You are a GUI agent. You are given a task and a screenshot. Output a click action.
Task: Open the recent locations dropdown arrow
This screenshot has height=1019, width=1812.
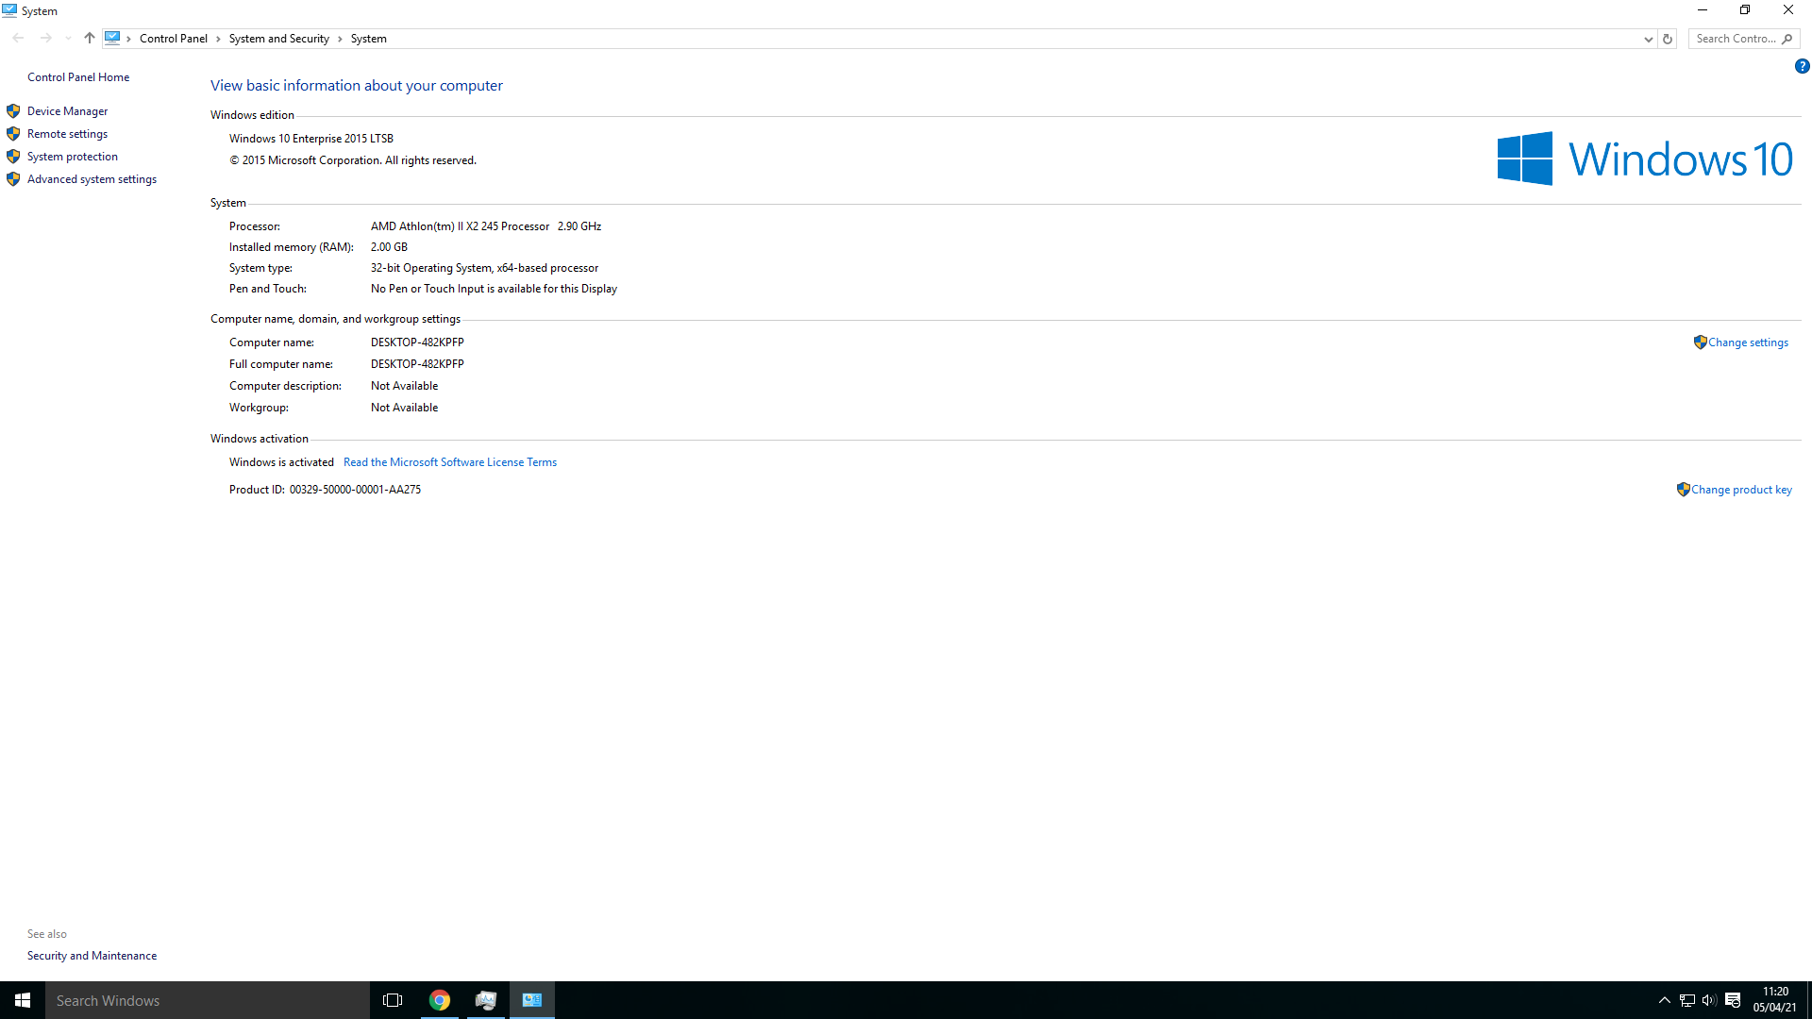pos(68,39)
